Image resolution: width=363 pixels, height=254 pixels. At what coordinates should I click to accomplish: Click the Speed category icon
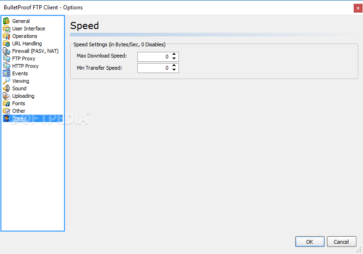pos(7,118)
